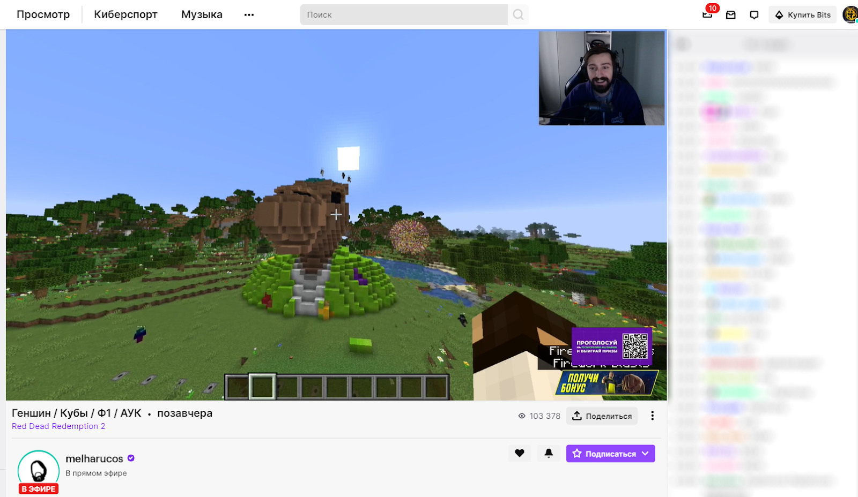Screen dimensions: 858x497
Task: Toggle the bell notifications button
Action: tap(549, 454)
